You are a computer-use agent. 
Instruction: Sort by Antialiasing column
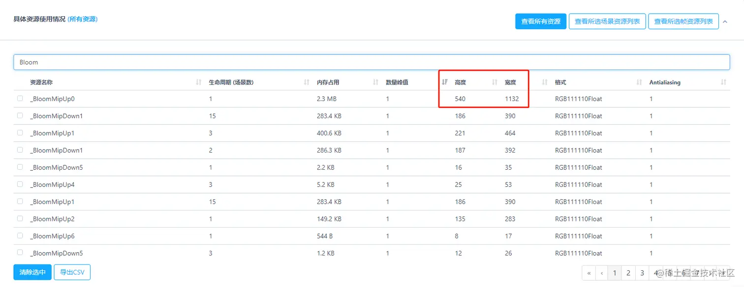723,82
